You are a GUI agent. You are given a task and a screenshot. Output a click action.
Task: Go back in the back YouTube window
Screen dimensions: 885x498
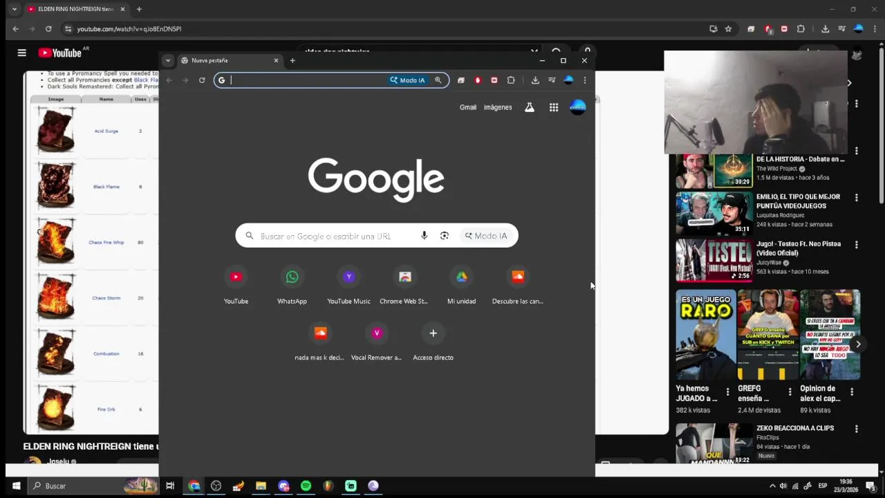[15, 29]
